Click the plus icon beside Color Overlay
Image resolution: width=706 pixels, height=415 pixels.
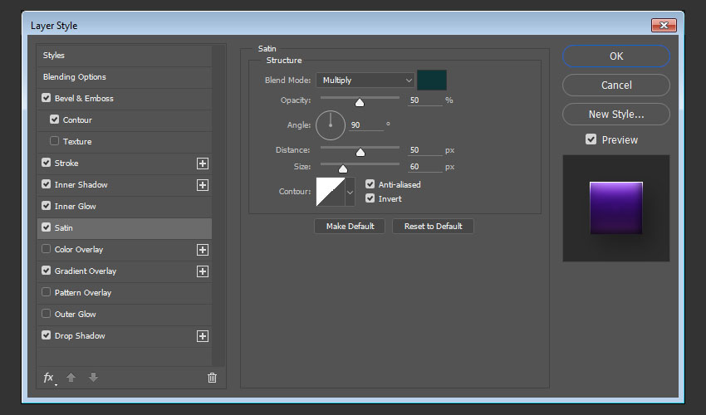(x=202, y=250)
